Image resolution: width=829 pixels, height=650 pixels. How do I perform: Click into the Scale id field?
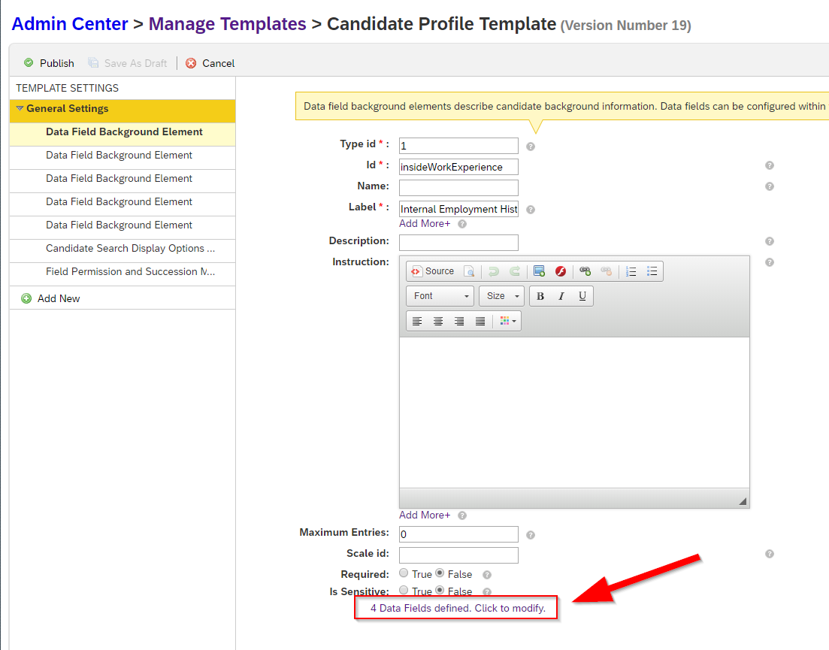(x=458, y=555)
